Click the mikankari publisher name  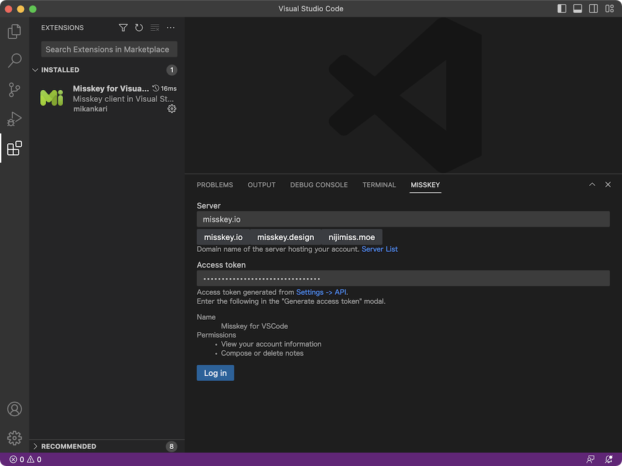tap(90, 109)
